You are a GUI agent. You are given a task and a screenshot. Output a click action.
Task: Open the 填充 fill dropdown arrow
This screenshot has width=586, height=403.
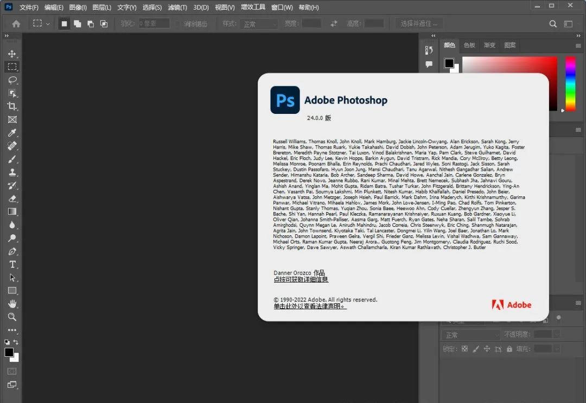pyautogui.click(x=557, y=349)
